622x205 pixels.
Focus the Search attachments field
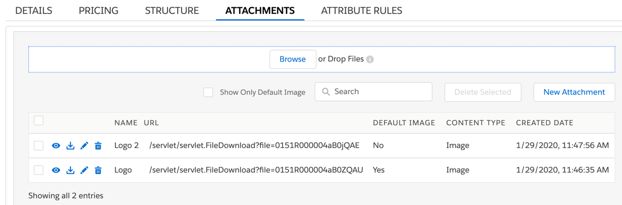tap(373, 92)
